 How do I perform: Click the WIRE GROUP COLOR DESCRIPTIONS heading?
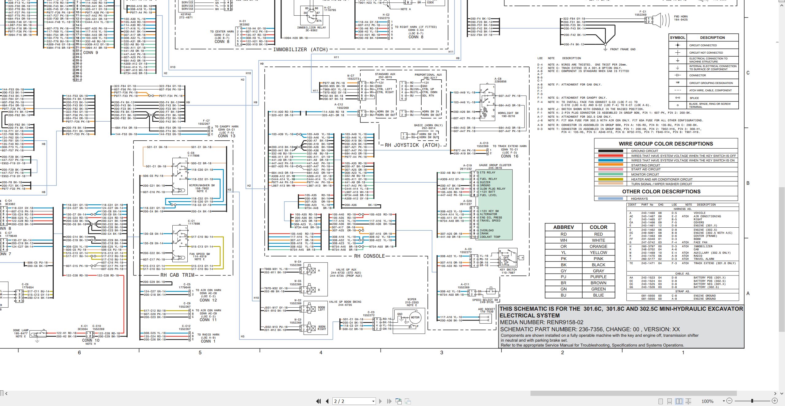[666, 144]
